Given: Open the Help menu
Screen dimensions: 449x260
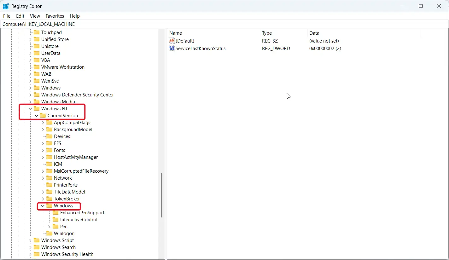Looking at the screenshot, I should click(75, 16).
